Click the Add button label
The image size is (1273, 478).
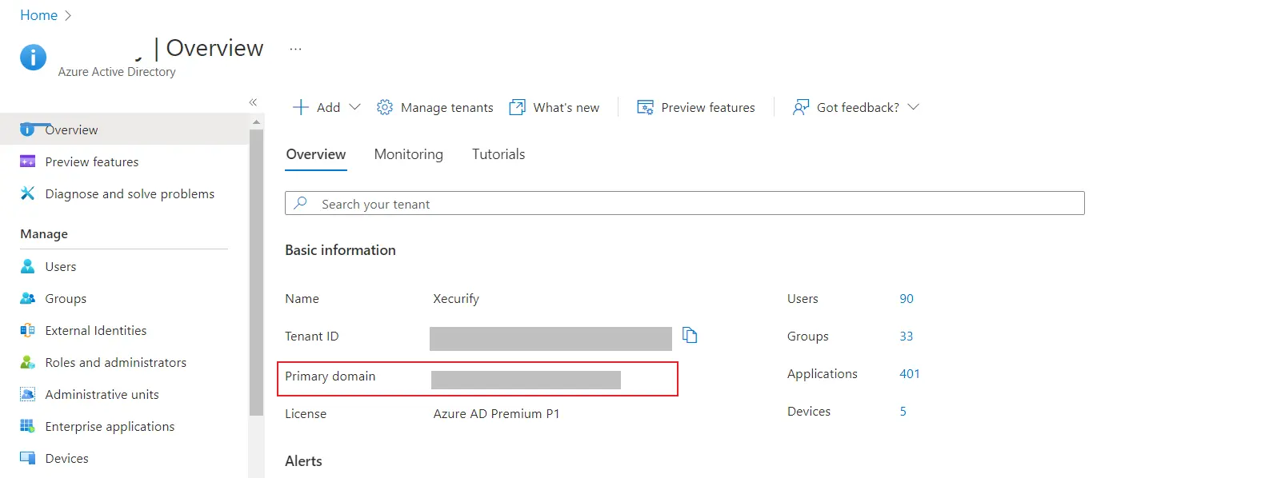click(x=328, y=107)
